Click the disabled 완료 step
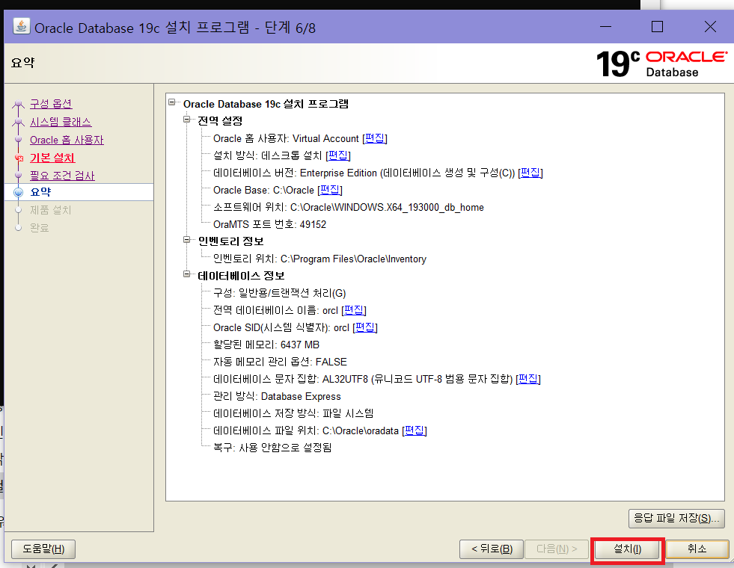 (40, 228)
